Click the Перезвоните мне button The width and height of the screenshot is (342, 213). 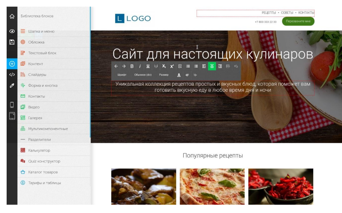[x=298, y=21]
